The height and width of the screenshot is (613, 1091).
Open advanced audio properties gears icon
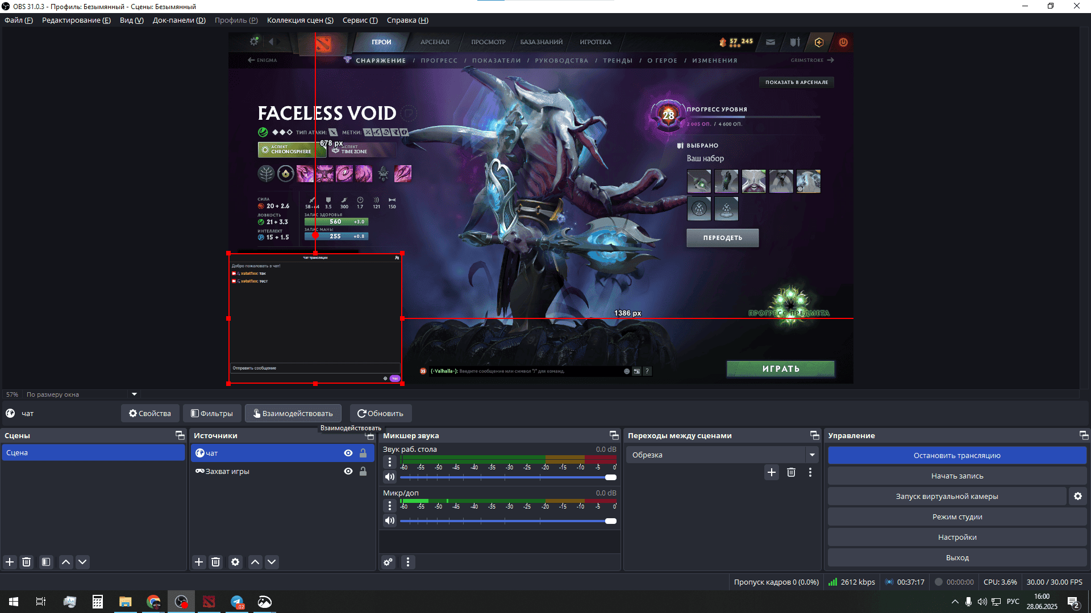tap(388, 562)
